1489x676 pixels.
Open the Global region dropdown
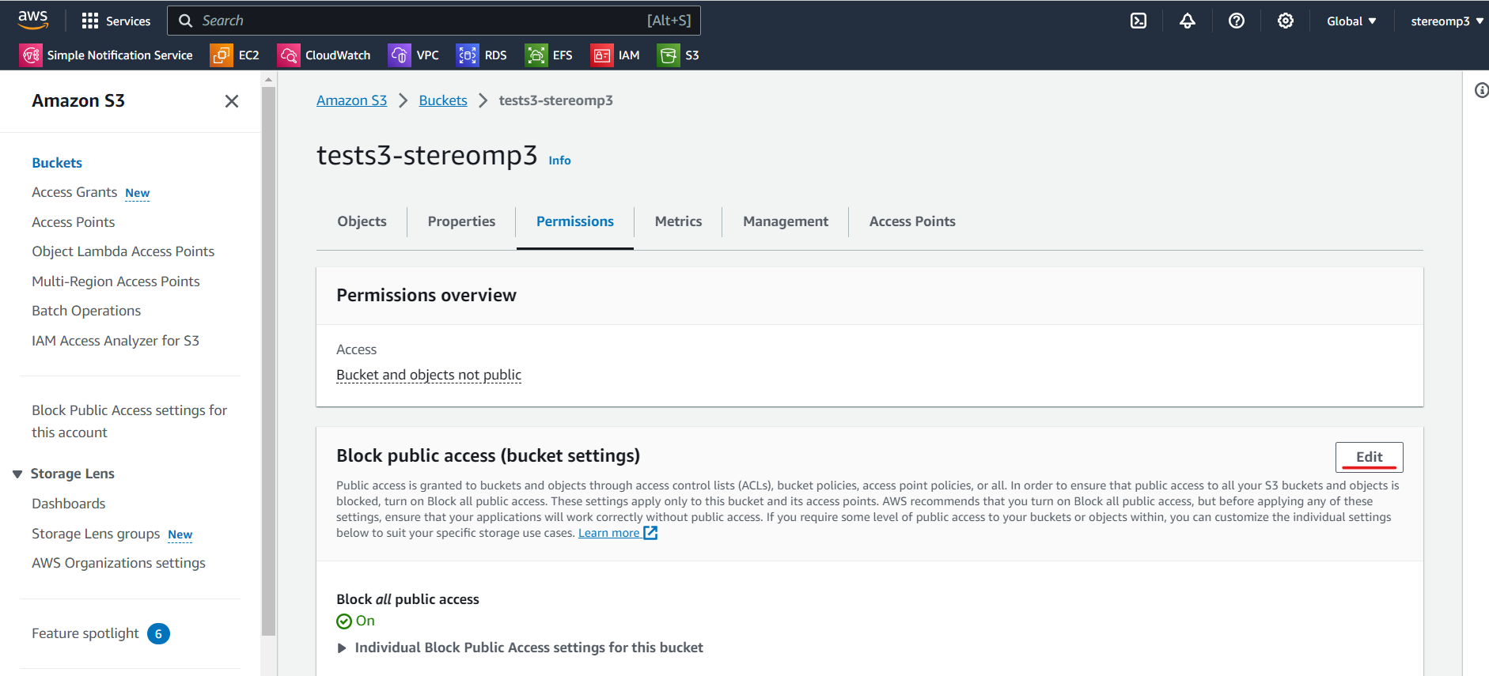coord(1352,21)
